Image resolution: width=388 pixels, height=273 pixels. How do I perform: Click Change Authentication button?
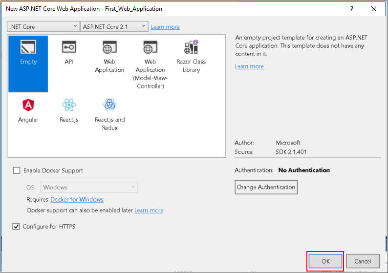tap(266, 187)
